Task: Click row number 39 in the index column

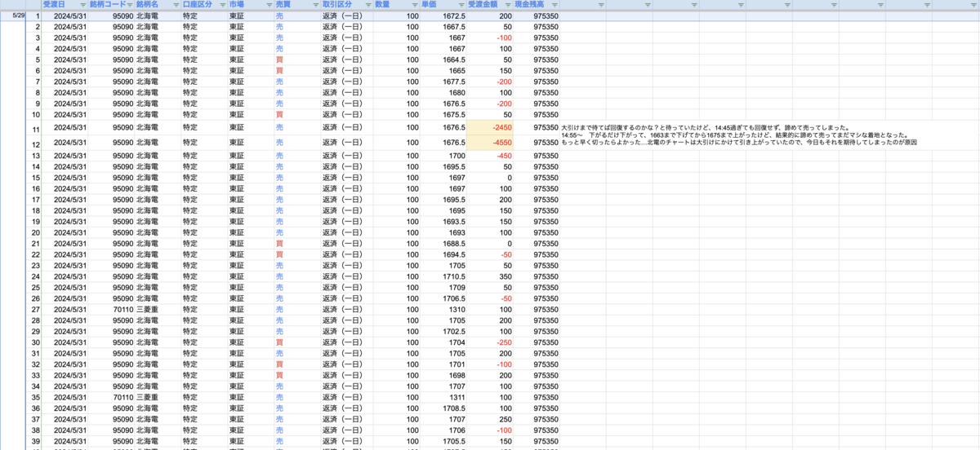Action: point(34,442)
